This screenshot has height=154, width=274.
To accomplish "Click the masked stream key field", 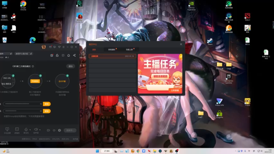I will tap(23, 111).
